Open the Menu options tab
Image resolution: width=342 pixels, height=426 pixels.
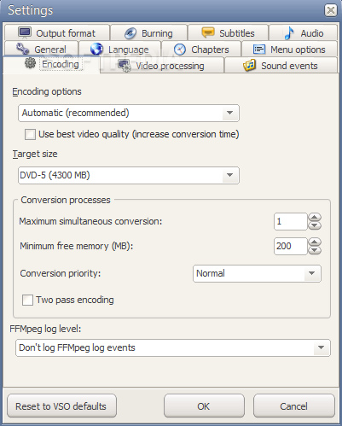pos(289,50)
